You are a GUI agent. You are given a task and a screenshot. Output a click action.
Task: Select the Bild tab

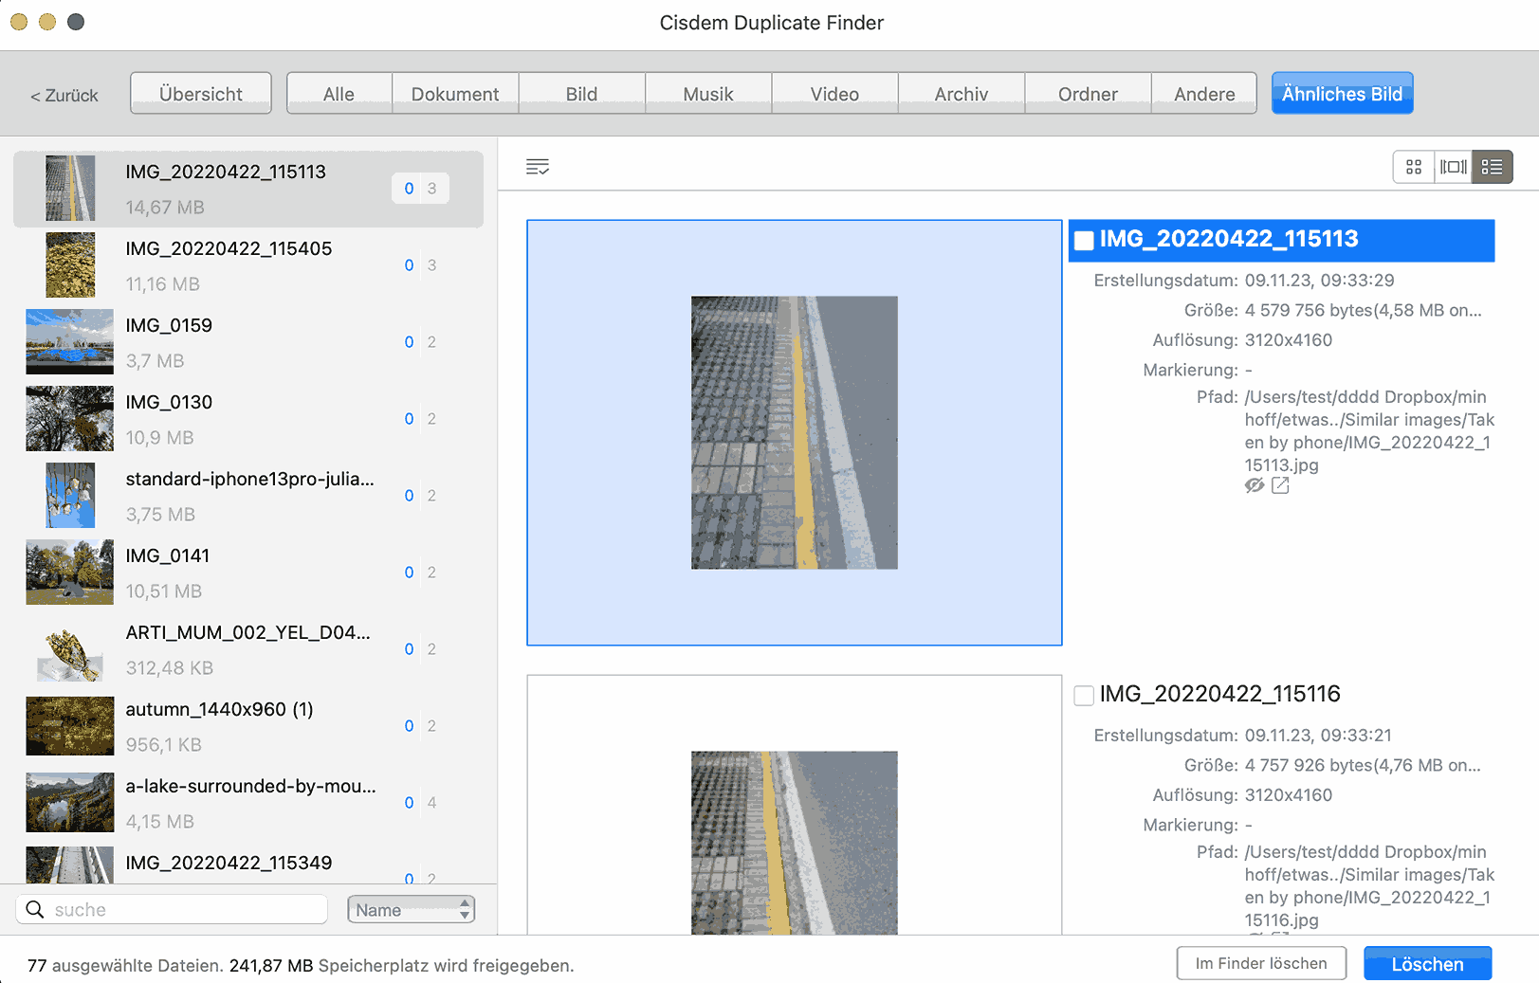point(581,93)
